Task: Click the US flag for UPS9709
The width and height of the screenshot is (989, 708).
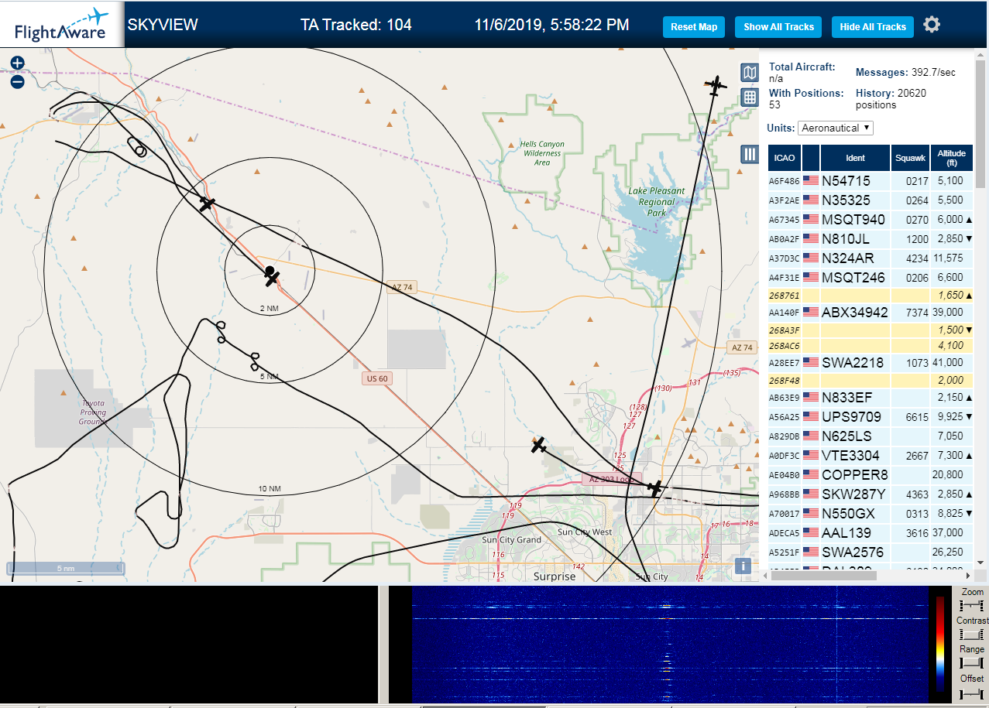Action: (x=811, y=417)
